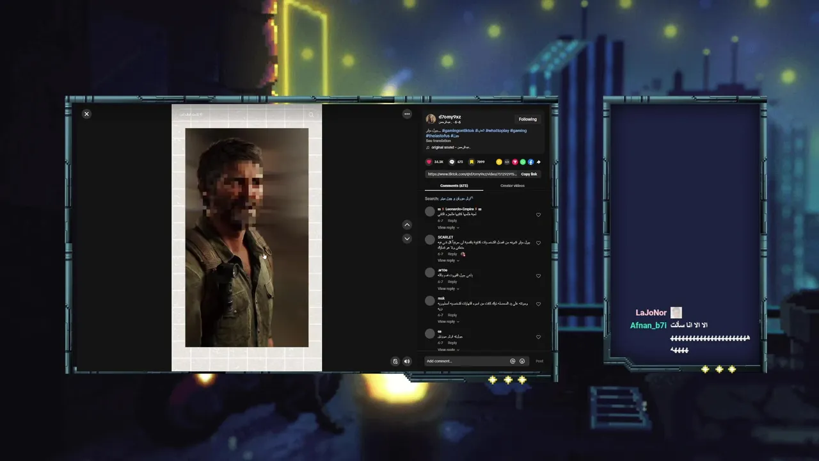The height and width of the screenshot is (461, 819).
Task: Open emoji picker in comment box
Action: point(522,361)
